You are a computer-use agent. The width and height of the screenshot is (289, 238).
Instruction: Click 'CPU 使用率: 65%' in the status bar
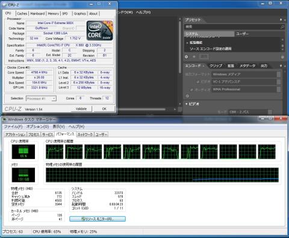point(47,231)
